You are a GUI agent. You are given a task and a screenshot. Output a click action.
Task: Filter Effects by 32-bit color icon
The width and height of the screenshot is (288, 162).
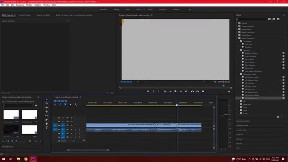274,19
